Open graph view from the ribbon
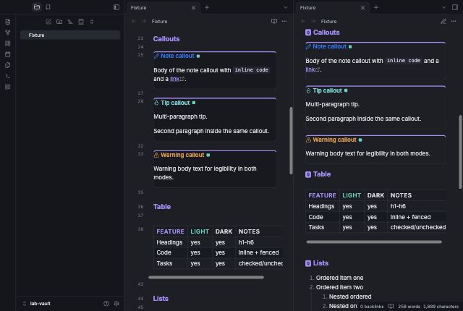Screen dimensions: 463x311 click(x=8, y=33)
